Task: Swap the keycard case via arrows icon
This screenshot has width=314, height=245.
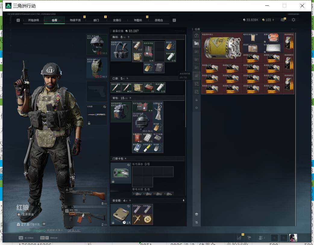Action: (128, 165)
